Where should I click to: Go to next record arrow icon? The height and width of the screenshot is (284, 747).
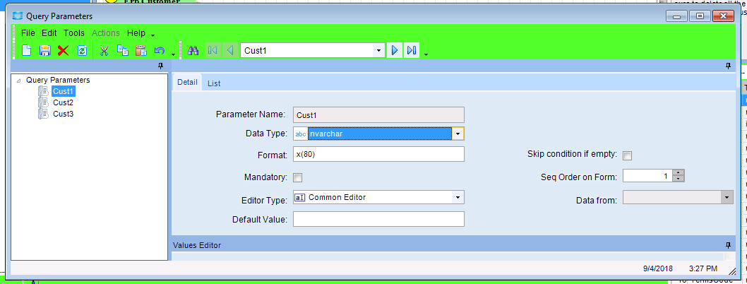[x=395, y=50]
